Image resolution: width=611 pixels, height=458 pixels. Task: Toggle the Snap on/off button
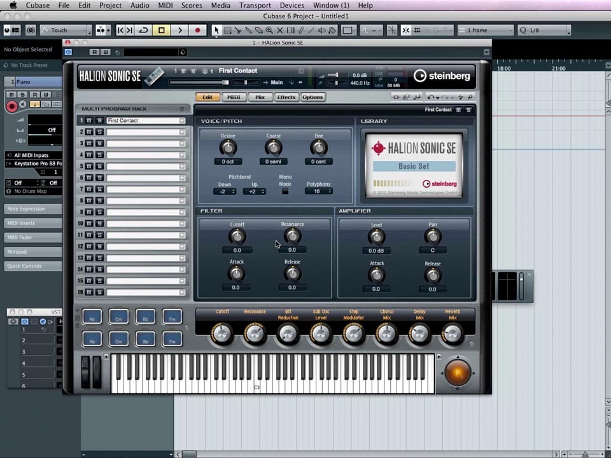click(x=405, y=30)
